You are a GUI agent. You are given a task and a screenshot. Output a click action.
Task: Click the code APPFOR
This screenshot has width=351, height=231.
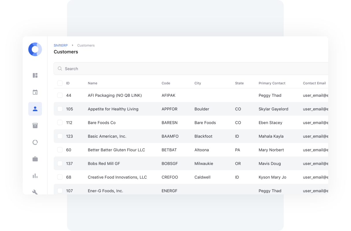tap(170, 109)
